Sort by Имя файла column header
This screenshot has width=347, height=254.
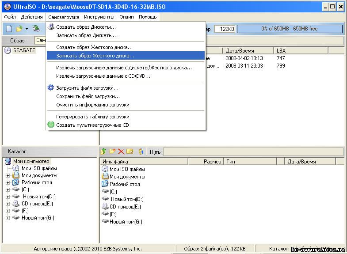[x=144, y=162]
